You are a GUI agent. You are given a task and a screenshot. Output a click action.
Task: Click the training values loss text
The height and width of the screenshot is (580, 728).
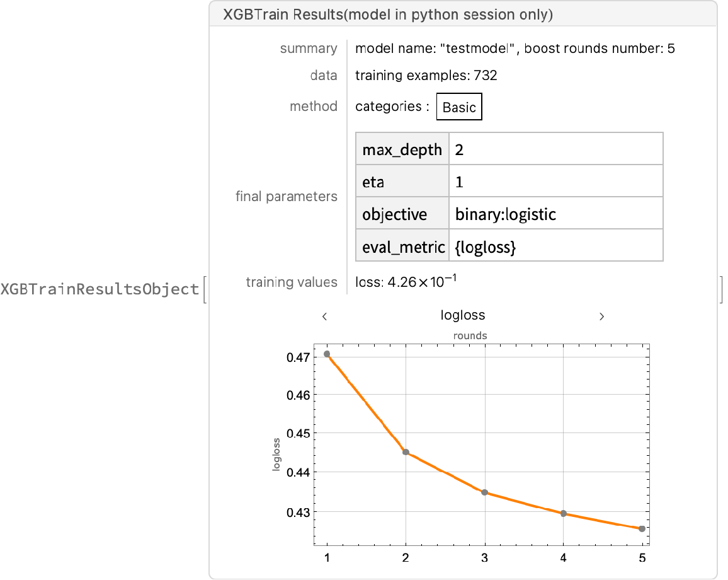[406, 282]
